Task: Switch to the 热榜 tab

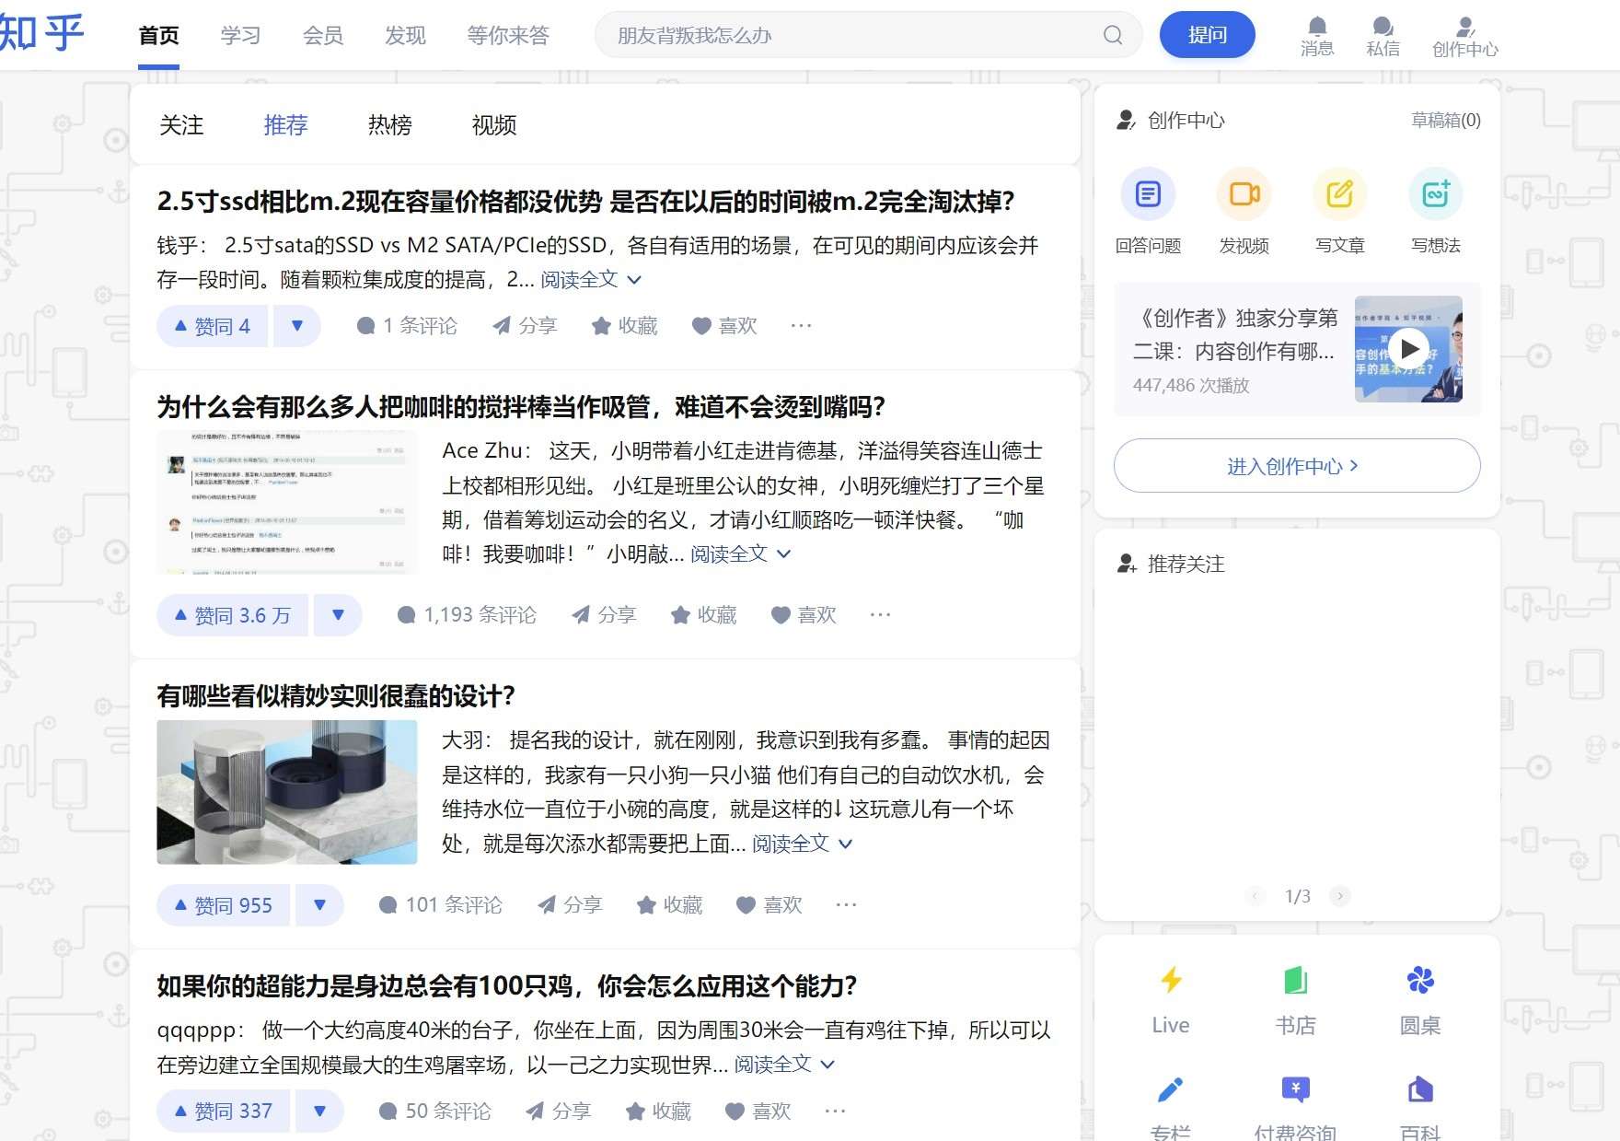Action: pyautogui.click(x=390, y=125)
